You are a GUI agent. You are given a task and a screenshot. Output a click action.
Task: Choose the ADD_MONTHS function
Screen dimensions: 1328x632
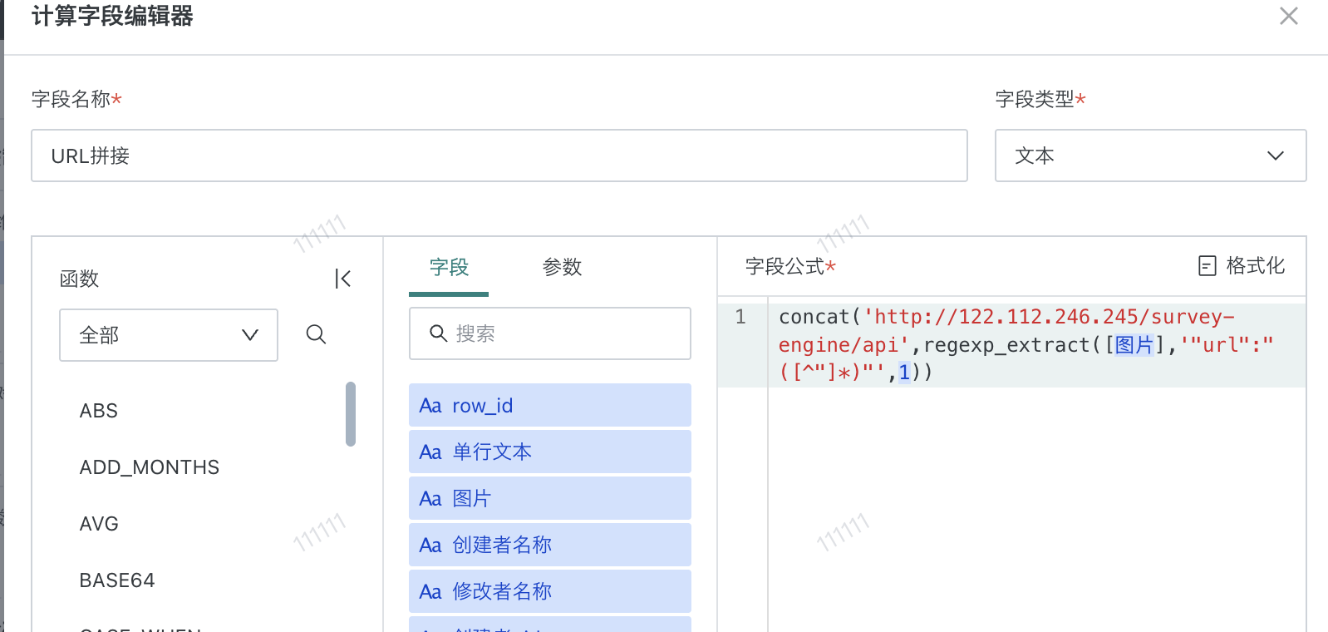coord(150,467)
